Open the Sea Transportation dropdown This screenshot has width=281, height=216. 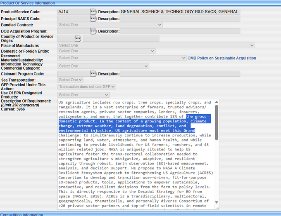tap(70, 80)
